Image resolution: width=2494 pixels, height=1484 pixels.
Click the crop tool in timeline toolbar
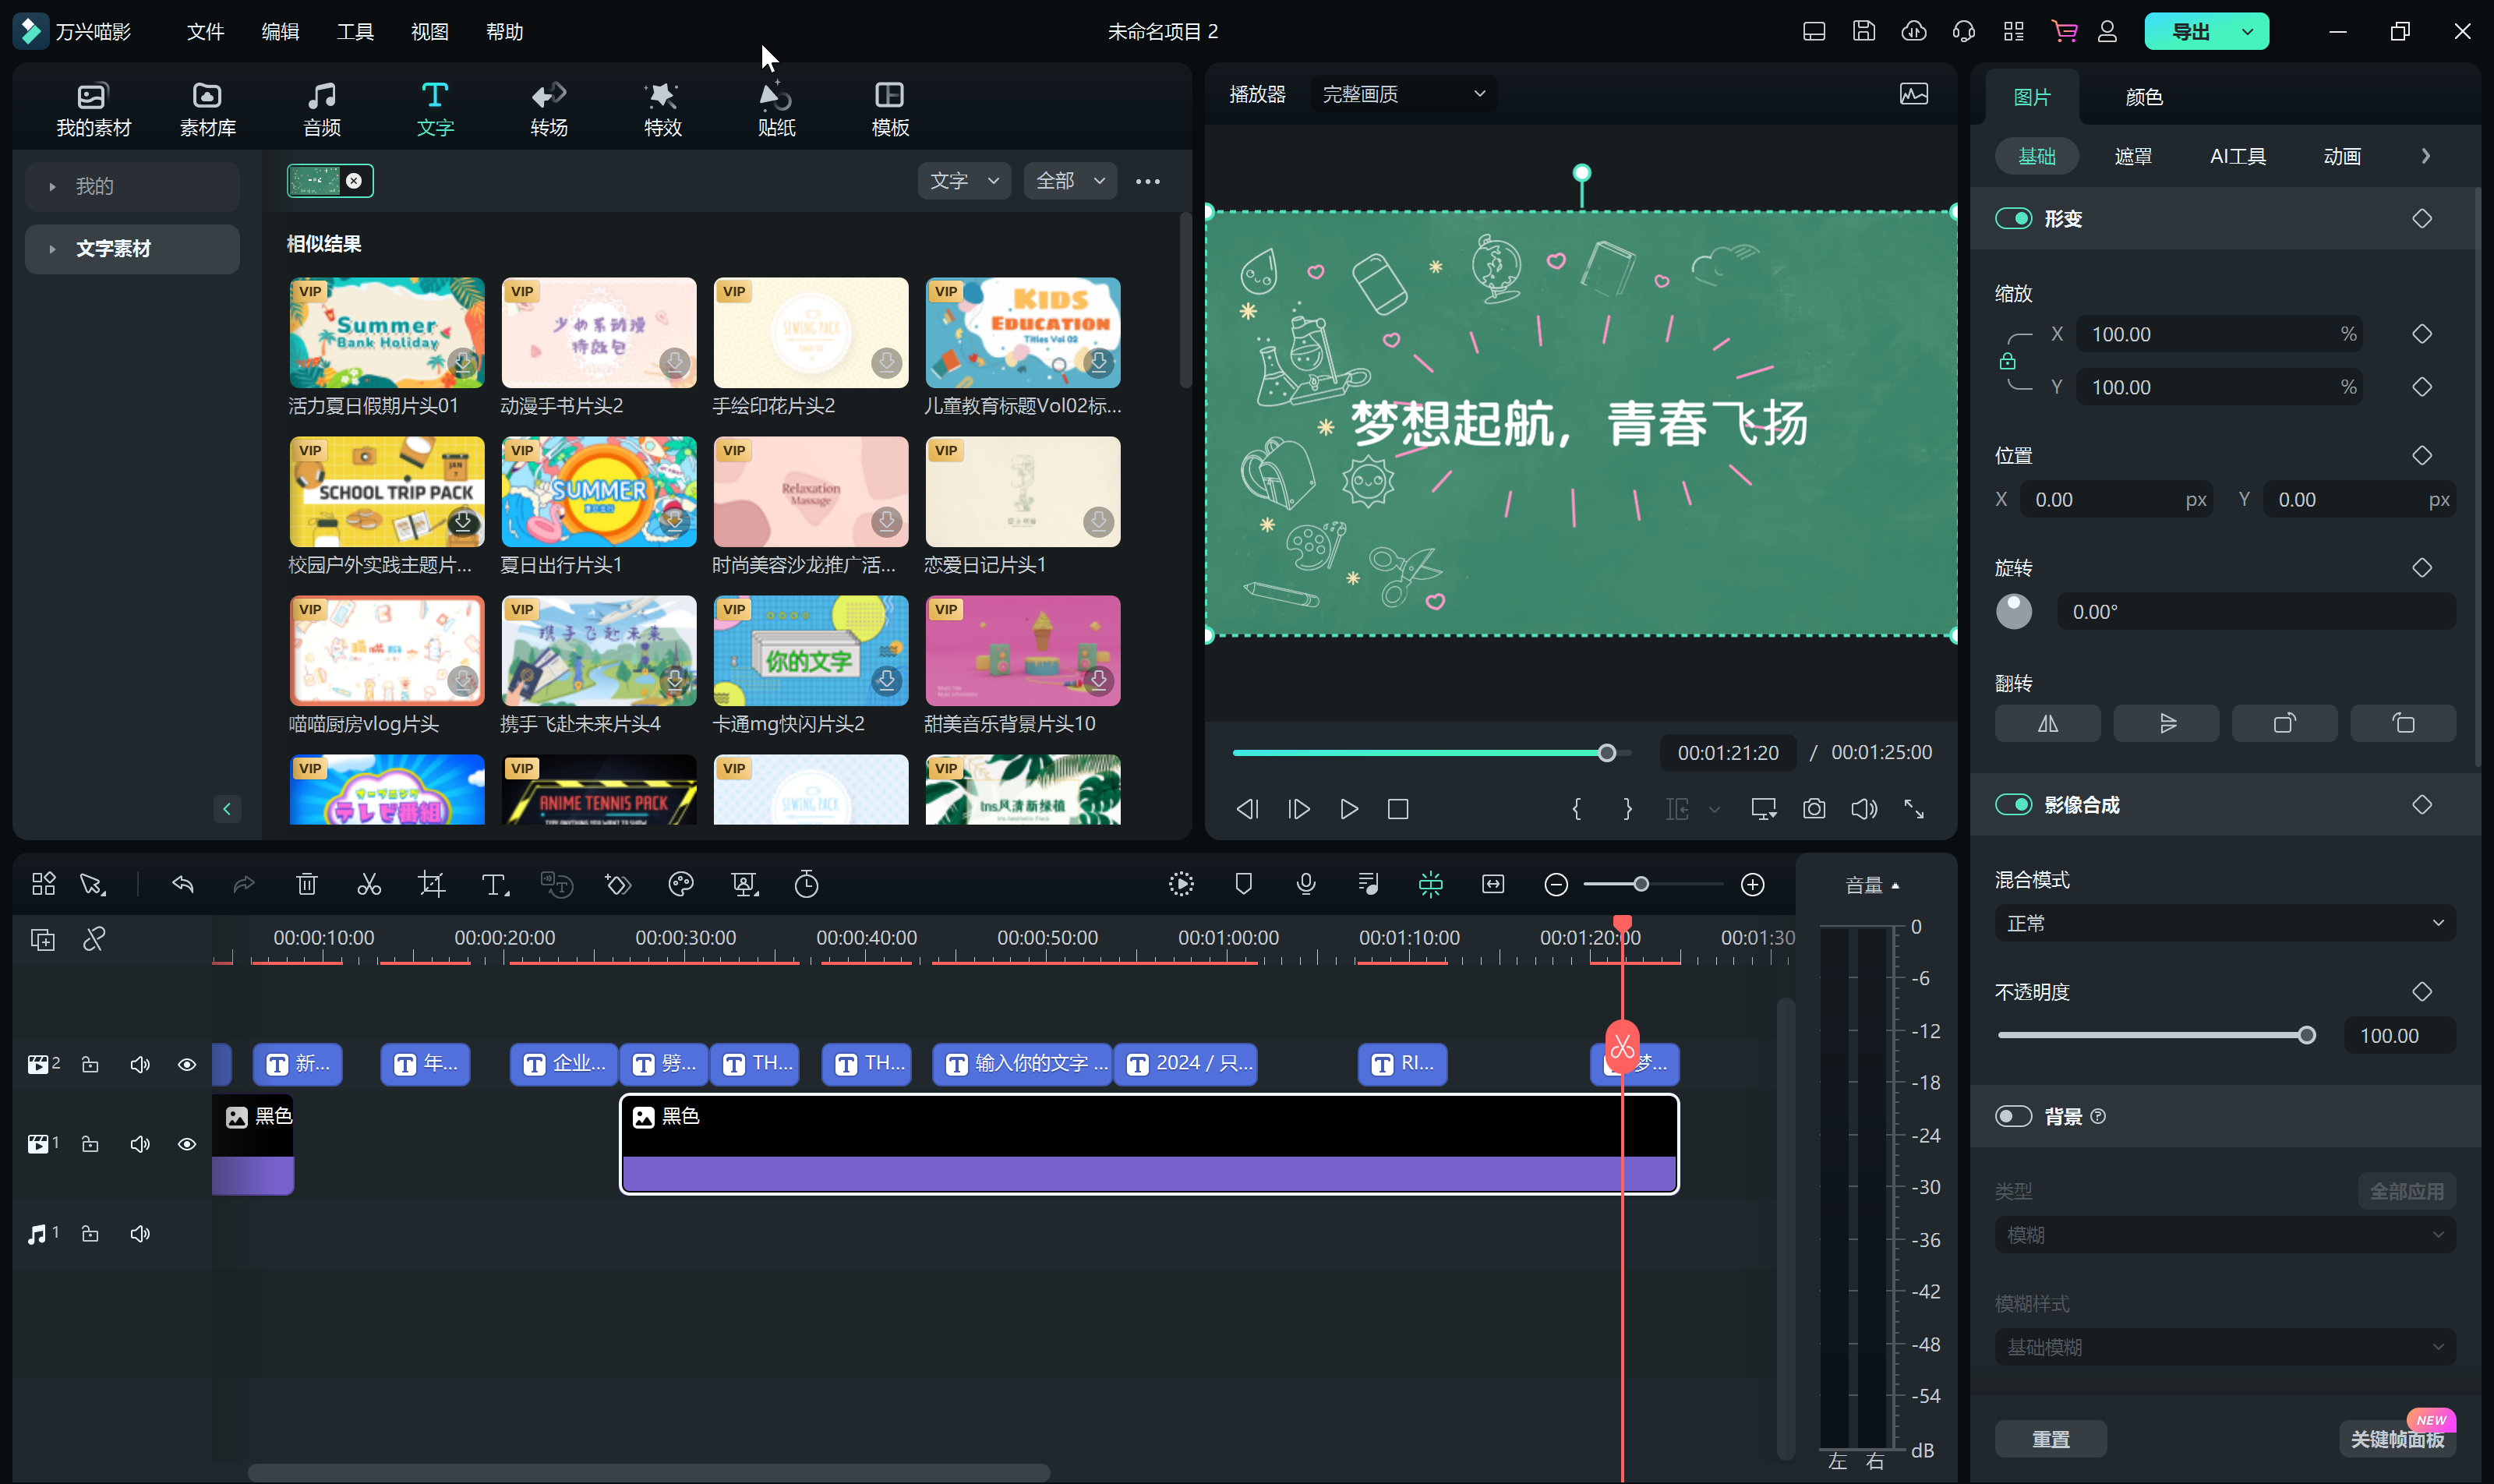[431, 884]
